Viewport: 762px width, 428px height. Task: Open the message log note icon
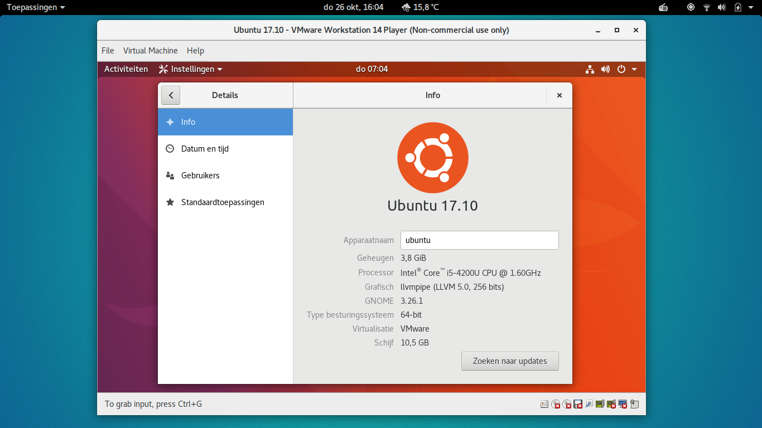[634, 404]
